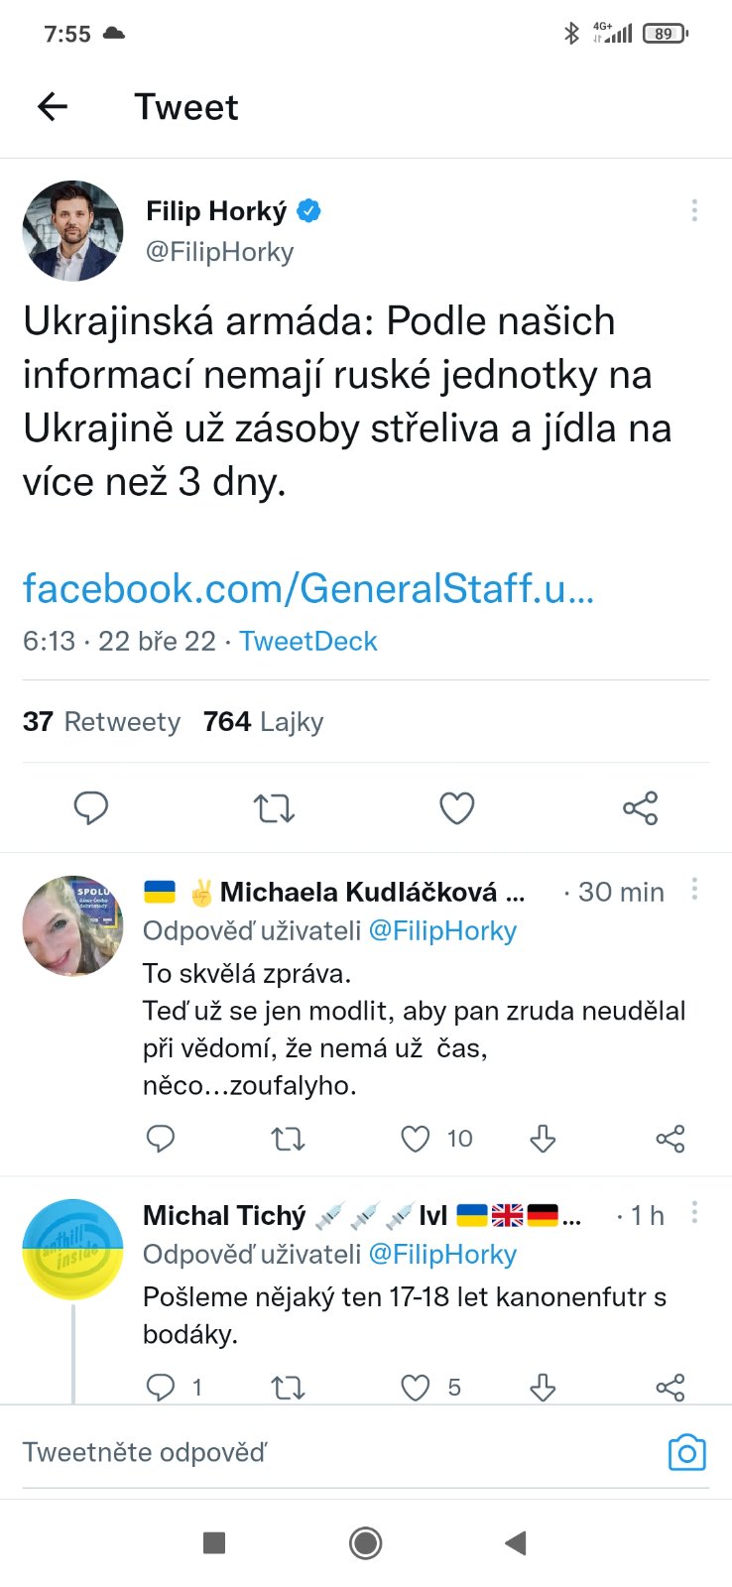Share Michal Tichý's reply
This screenshot has height=1587, width=732.
(x=671, y=1387)
